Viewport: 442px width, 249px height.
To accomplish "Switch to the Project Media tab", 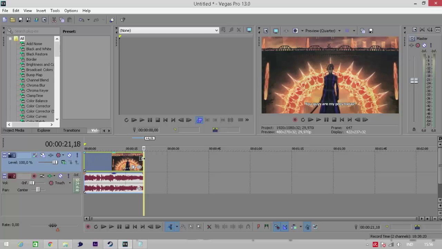I will (14, 130).
